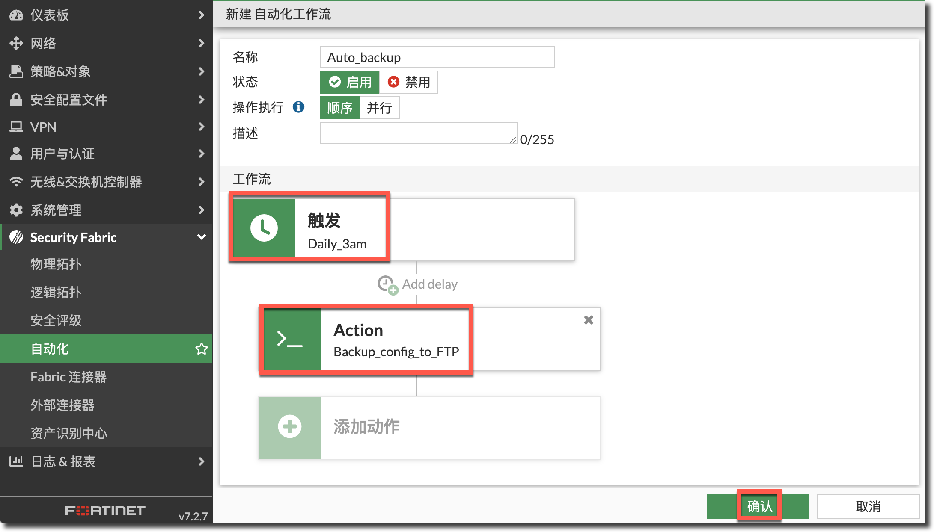Collapse the Security Fabric section
This screenshot has height=532, width=934.
pyautogui.click(x=201, y=237)
